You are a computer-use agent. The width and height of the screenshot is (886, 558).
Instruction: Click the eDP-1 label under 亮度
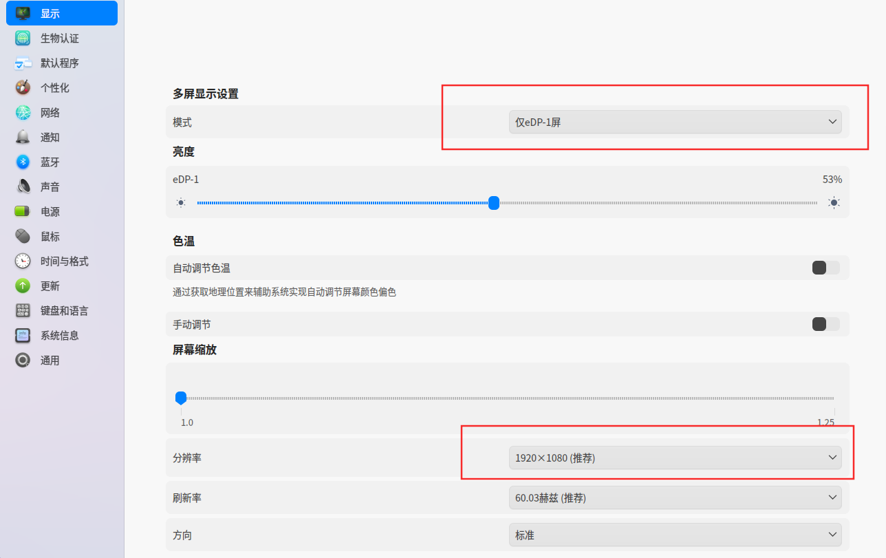pos(186,180)
